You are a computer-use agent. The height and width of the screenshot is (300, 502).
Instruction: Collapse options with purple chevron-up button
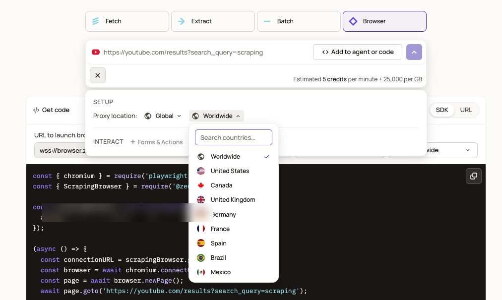(414, 52)
